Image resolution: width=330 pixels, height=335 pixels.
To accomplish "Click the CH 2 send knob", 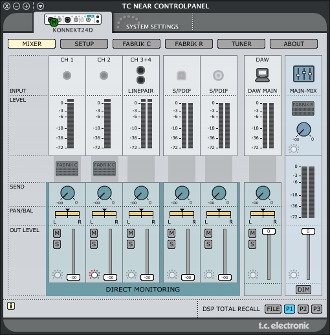I will [x=104, y=193].
